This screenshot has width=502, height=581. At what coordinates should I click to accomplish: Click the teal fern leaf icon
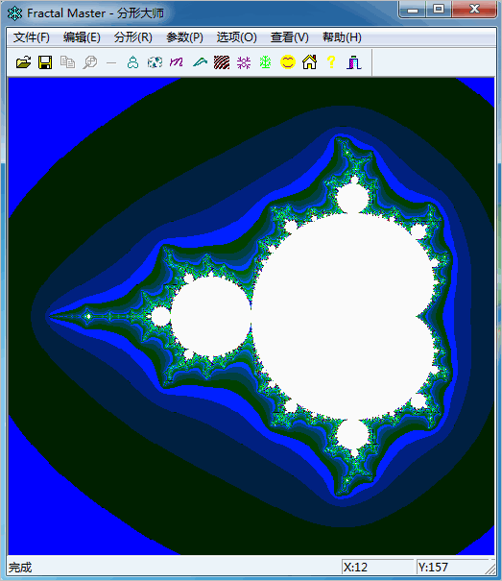coord(200,62)
